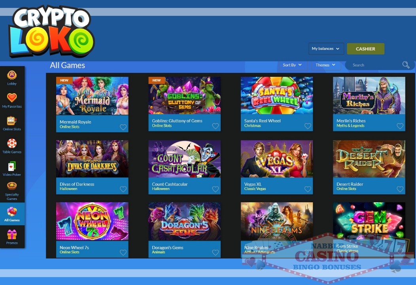
Task: Open the Sort By dropdown
Action: coord(292,65)
